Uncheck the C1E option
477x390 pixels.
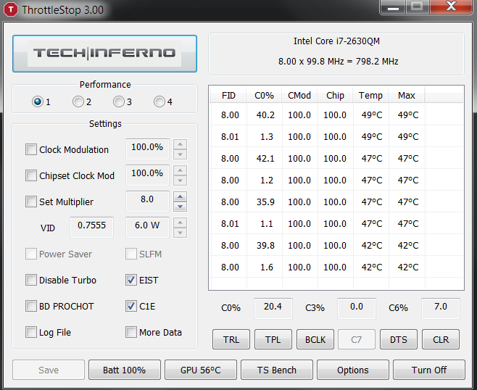130,306
